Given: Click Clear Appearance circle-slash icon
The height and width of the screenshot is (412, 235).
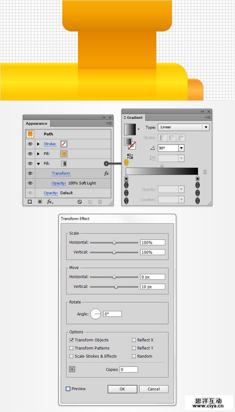Looking at the screenshot, I should pyautogui.click(x=80, y=202).
